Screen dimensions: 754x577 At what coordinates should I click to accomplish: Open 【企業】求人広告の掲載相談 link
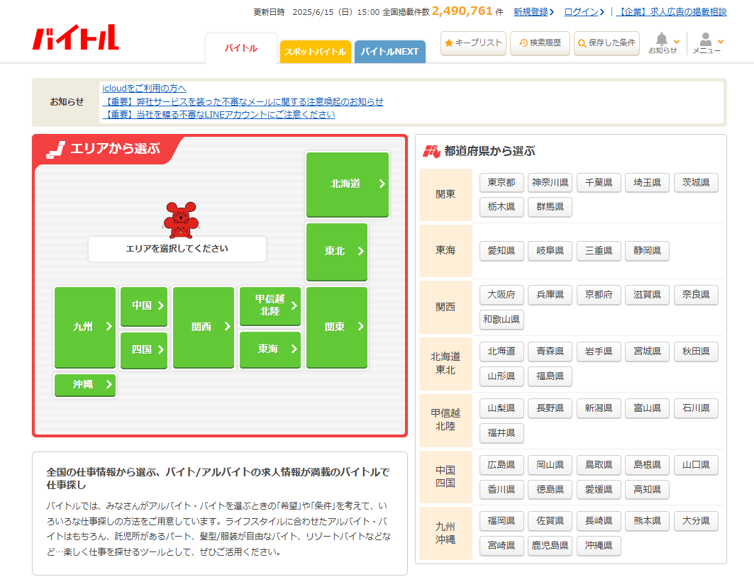pos(671,12)
